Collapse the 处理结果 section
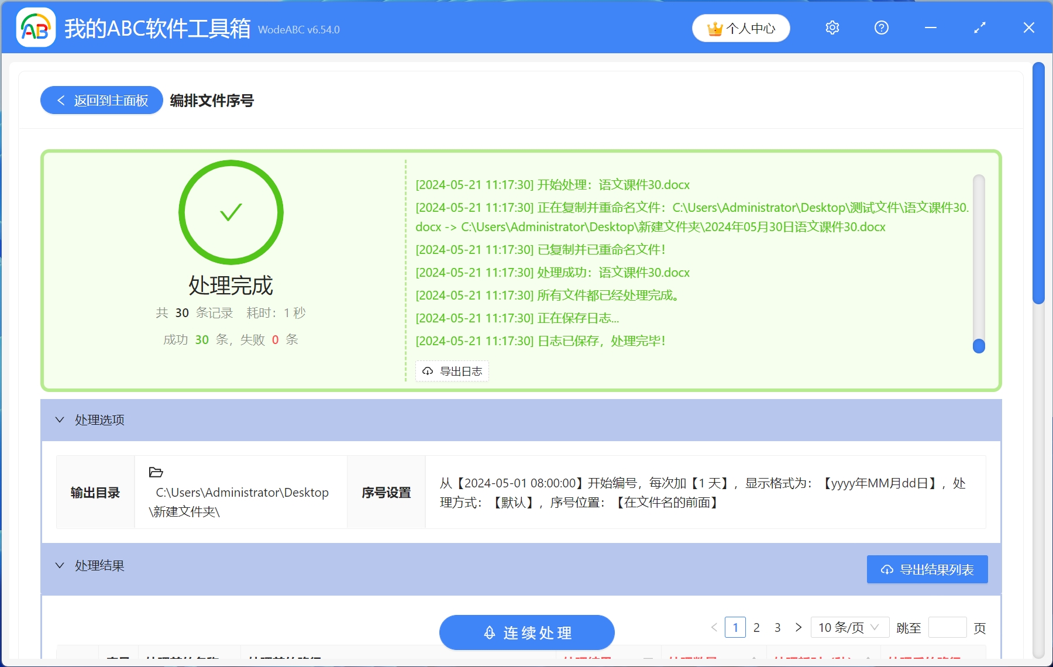 (58, 565)
